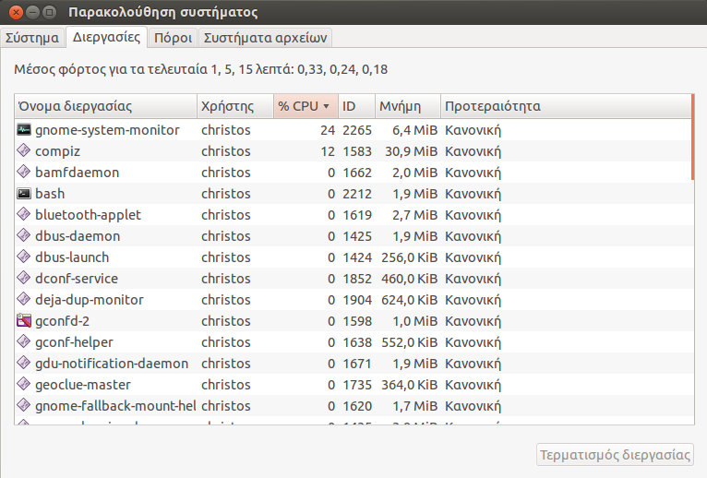Select the dconf-service process name
The width and height of the screenshot is (707, 478).
pos(77,279)
